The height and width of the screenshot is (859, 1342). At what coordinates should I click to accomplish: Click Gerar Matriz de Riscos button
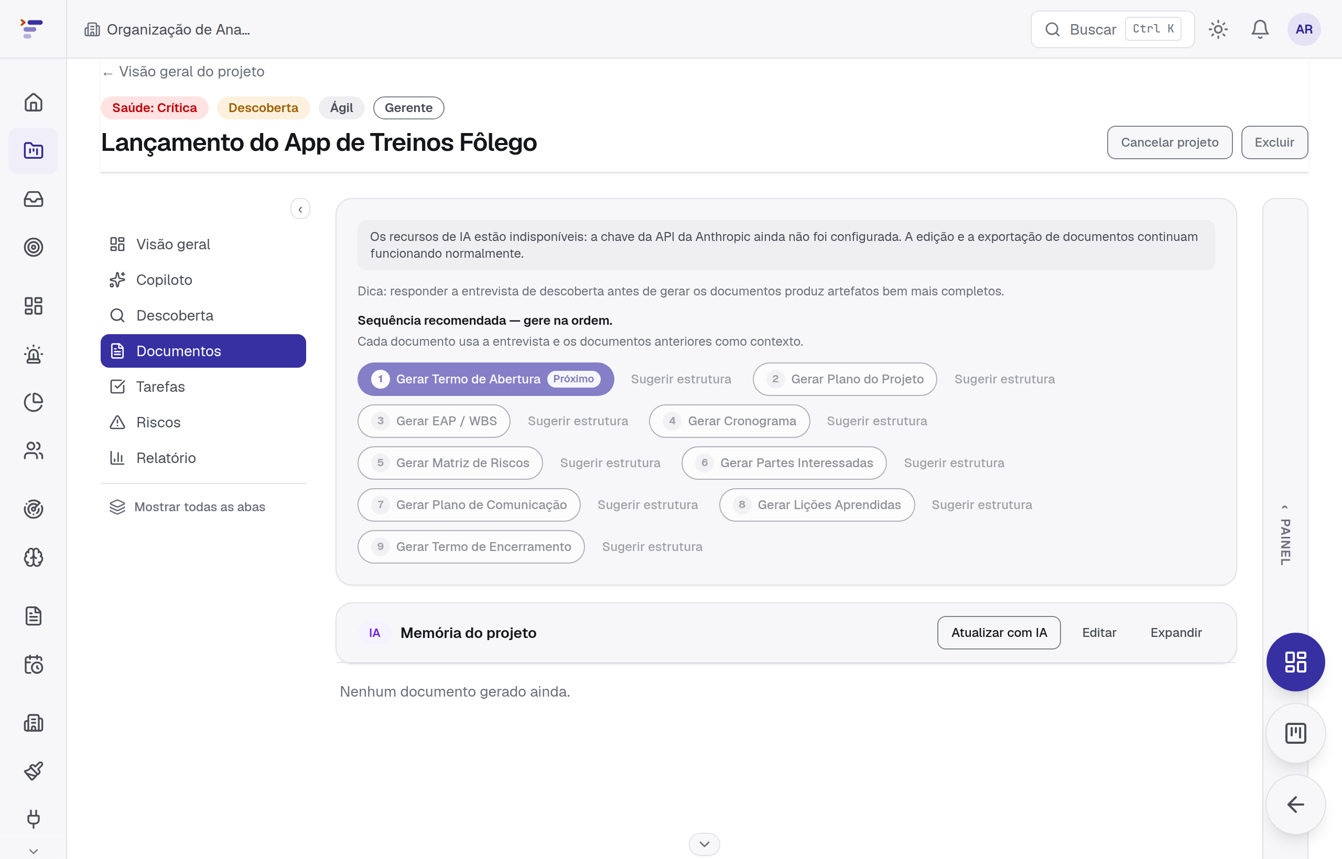(x=450, y=463)
